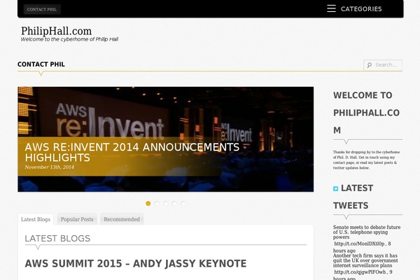Open the Categories hamburger menu icon

click(x=331, y=8)
